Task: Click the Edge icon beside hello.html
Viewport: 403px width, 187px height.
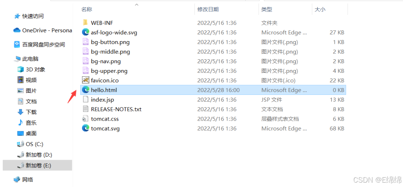Action: [x=85, y=90]
